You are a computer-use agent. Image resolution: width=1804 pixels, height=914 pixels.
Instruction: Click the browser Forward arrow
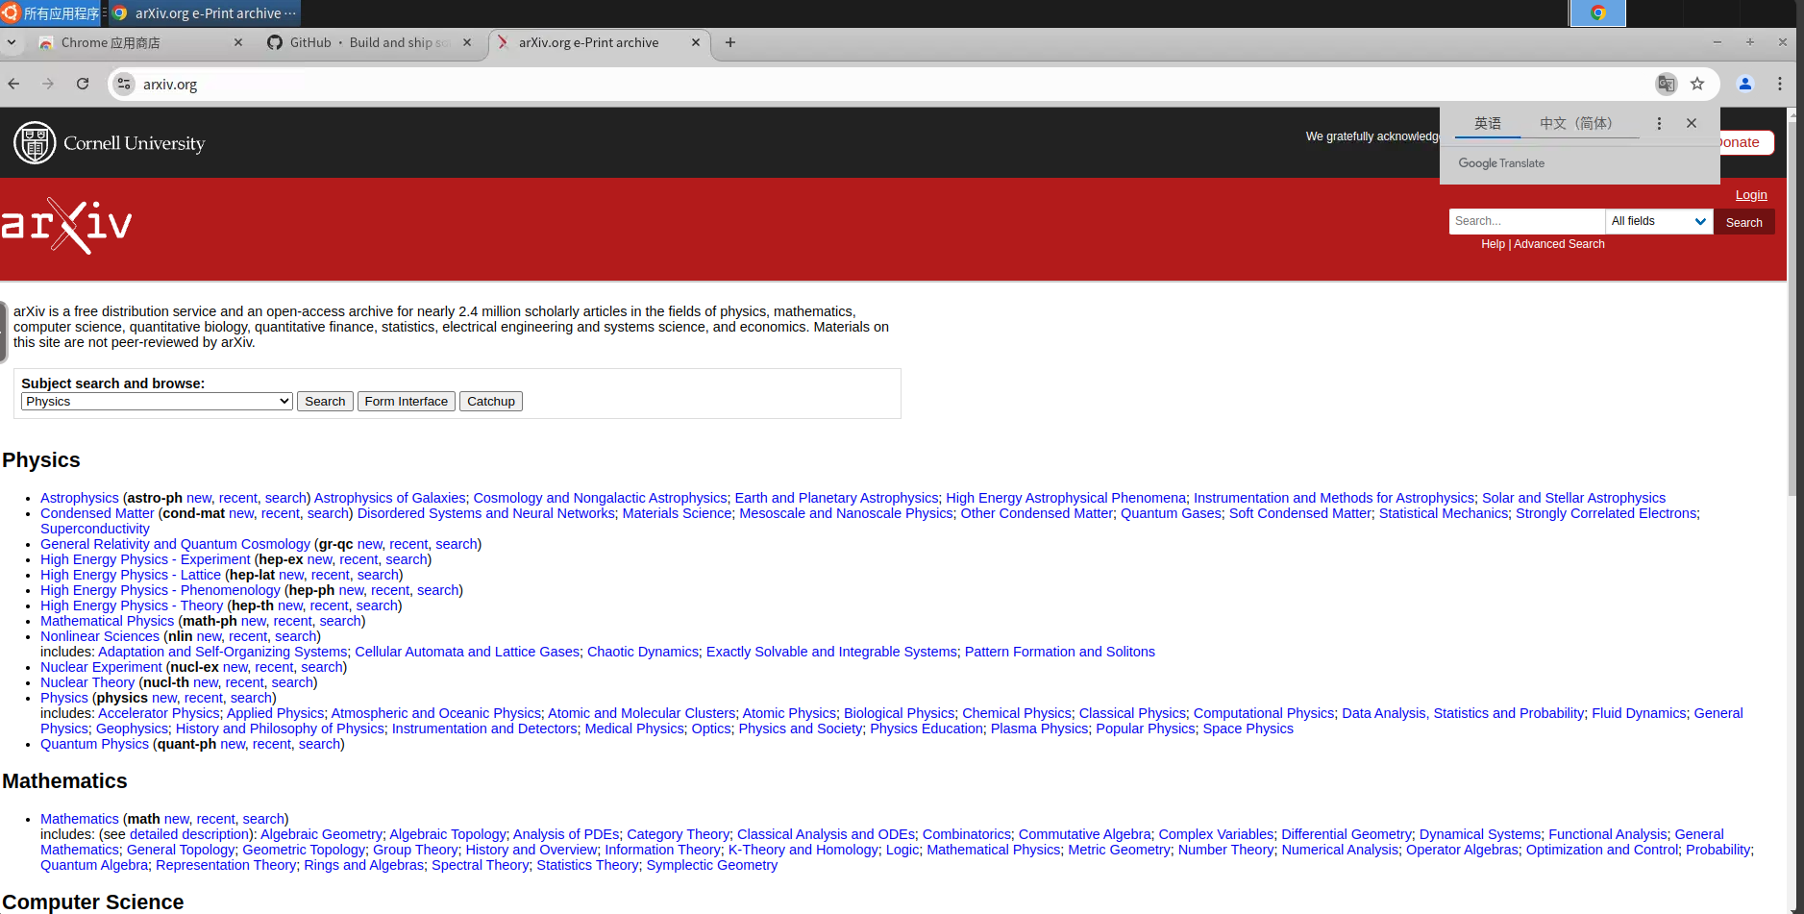pyautogui.click(x=48, y=84)
